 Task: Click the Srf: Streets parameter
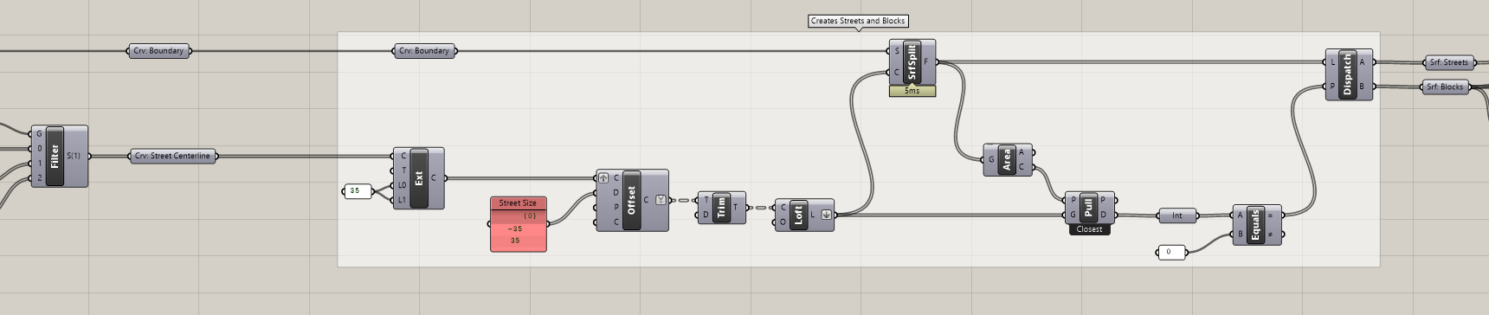click(1448, 62)
